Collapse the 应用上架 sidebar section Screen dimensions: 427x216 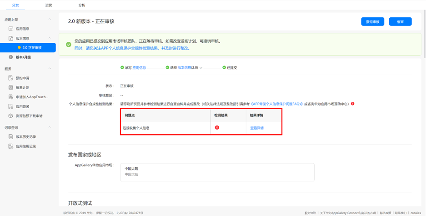[50, 20]
